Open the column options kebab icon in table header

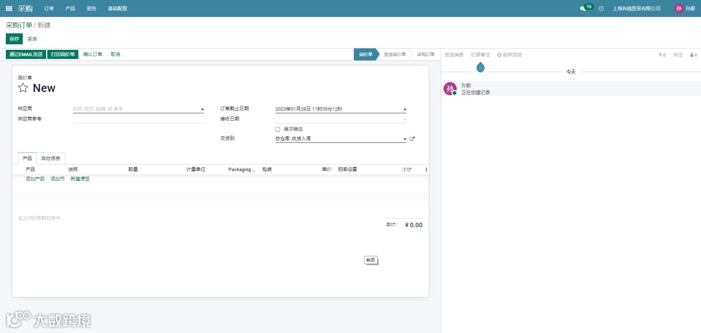426,170
